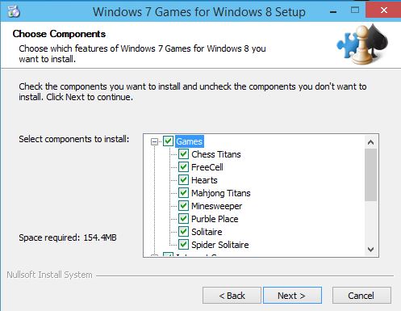Image resolution: width=401 pixels, height=311 pixels.
Task: Disable the Minesweeper component checkbox
Action: click(183, 206)
